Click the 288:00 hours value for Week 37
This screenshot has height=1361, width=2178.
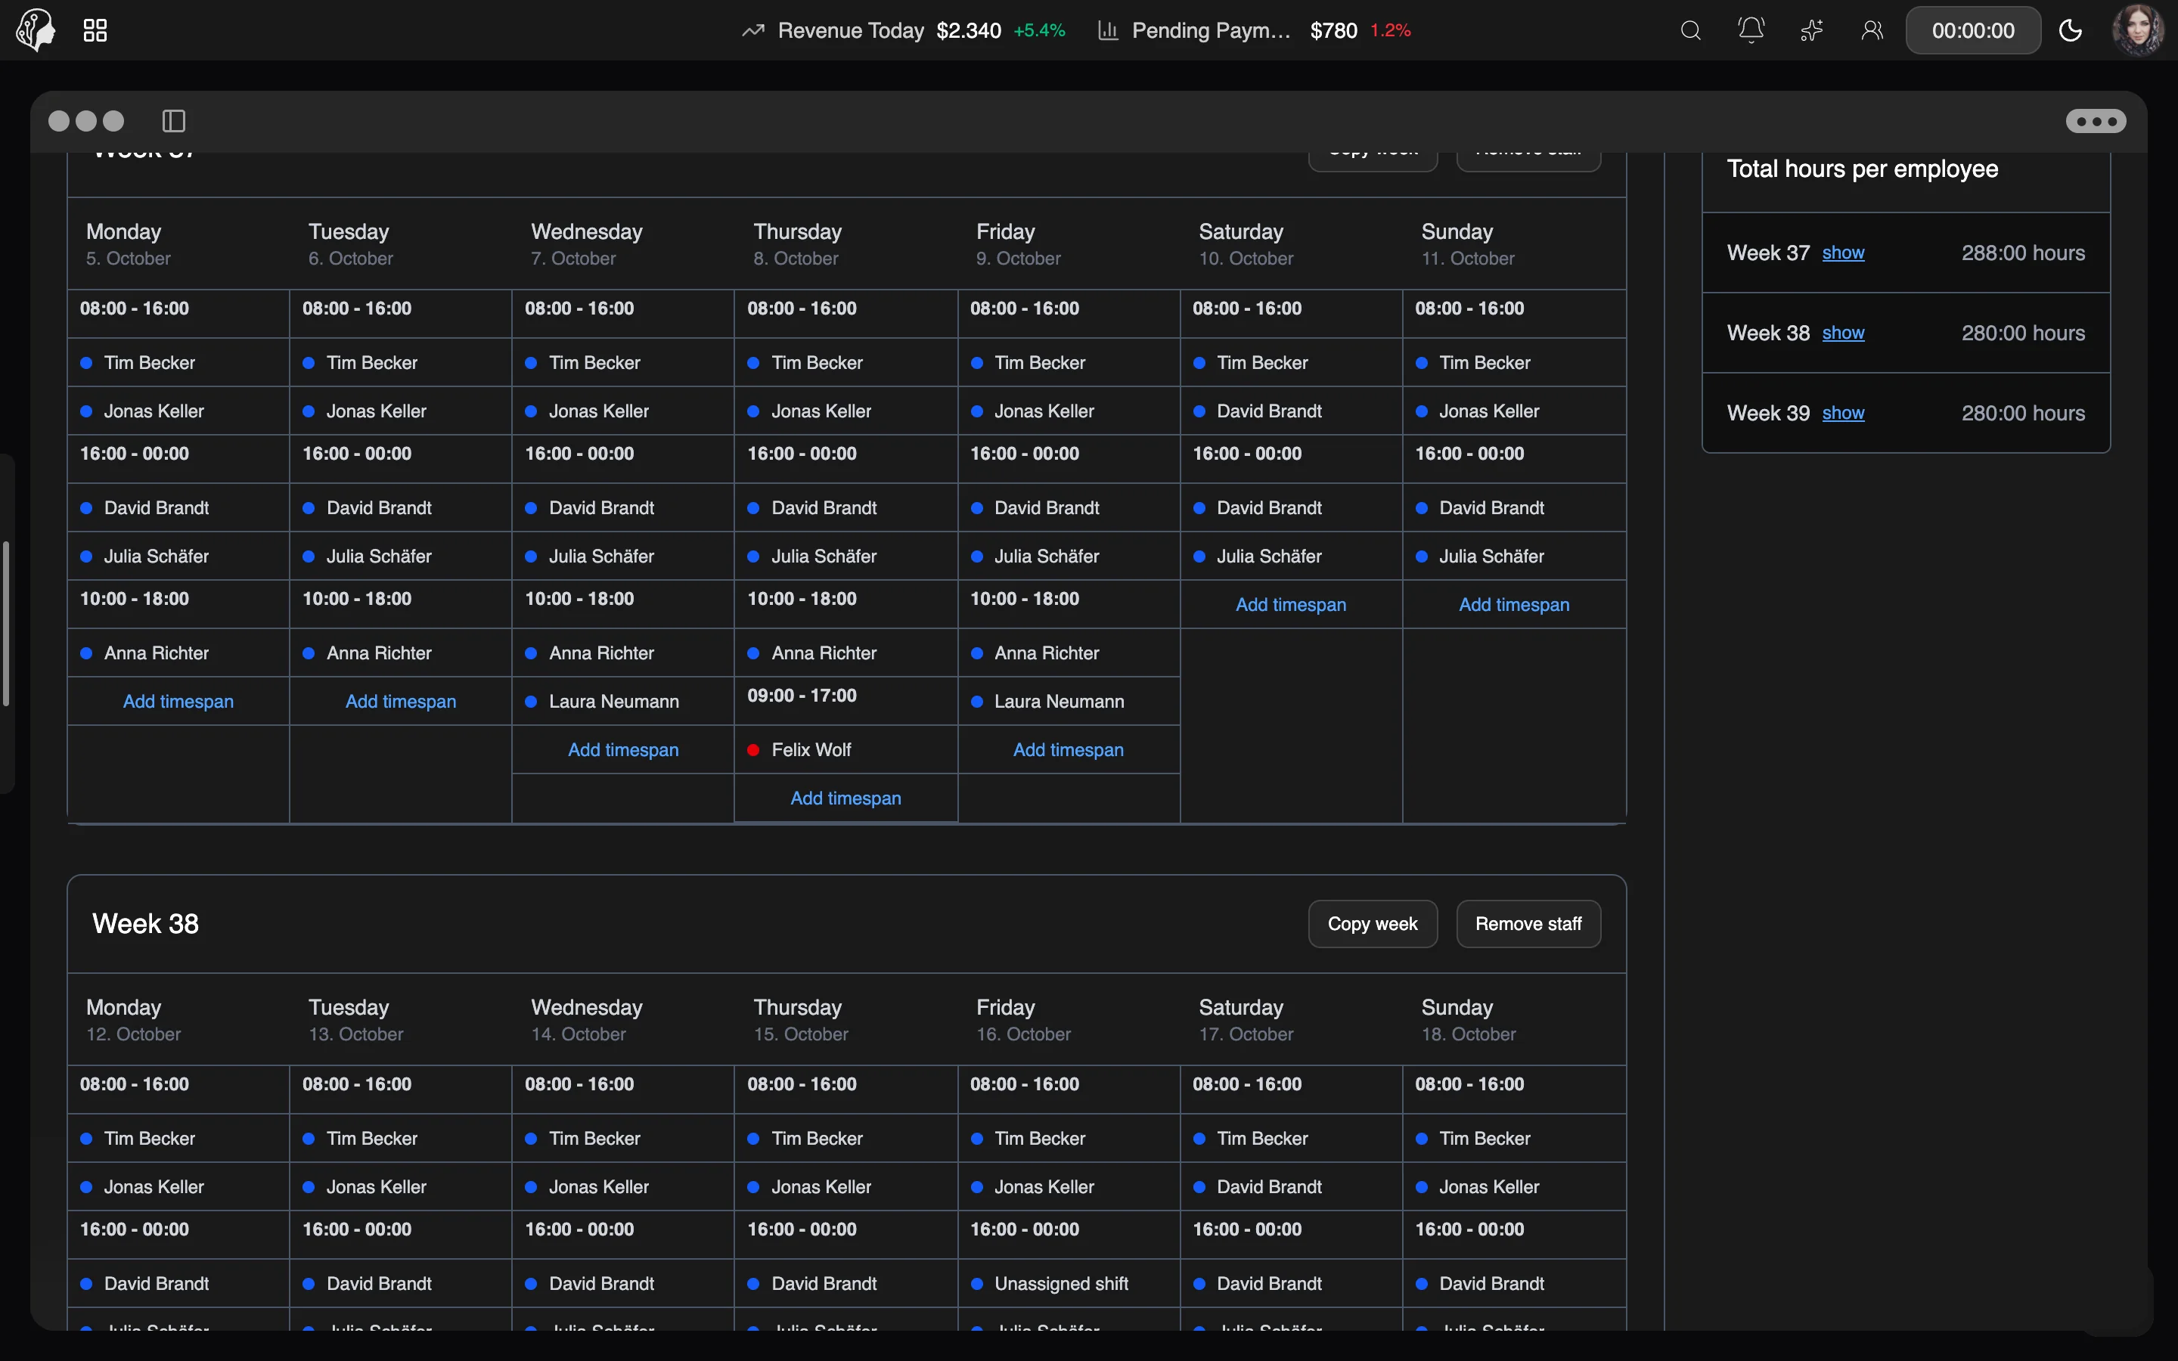tap(2022, 253)
